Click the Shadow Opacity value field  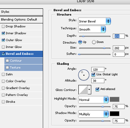coord(119,121)
